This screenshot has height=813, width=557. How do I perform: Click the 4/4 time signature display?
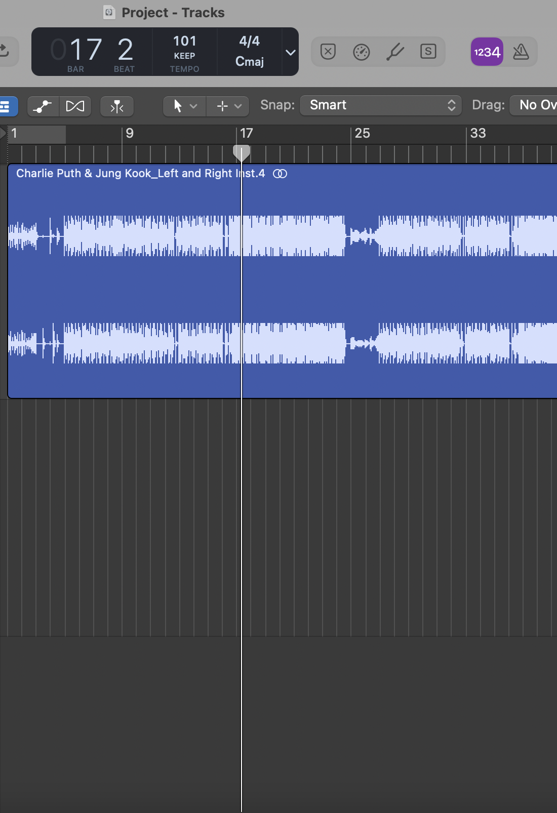click(x=249, y=41)
